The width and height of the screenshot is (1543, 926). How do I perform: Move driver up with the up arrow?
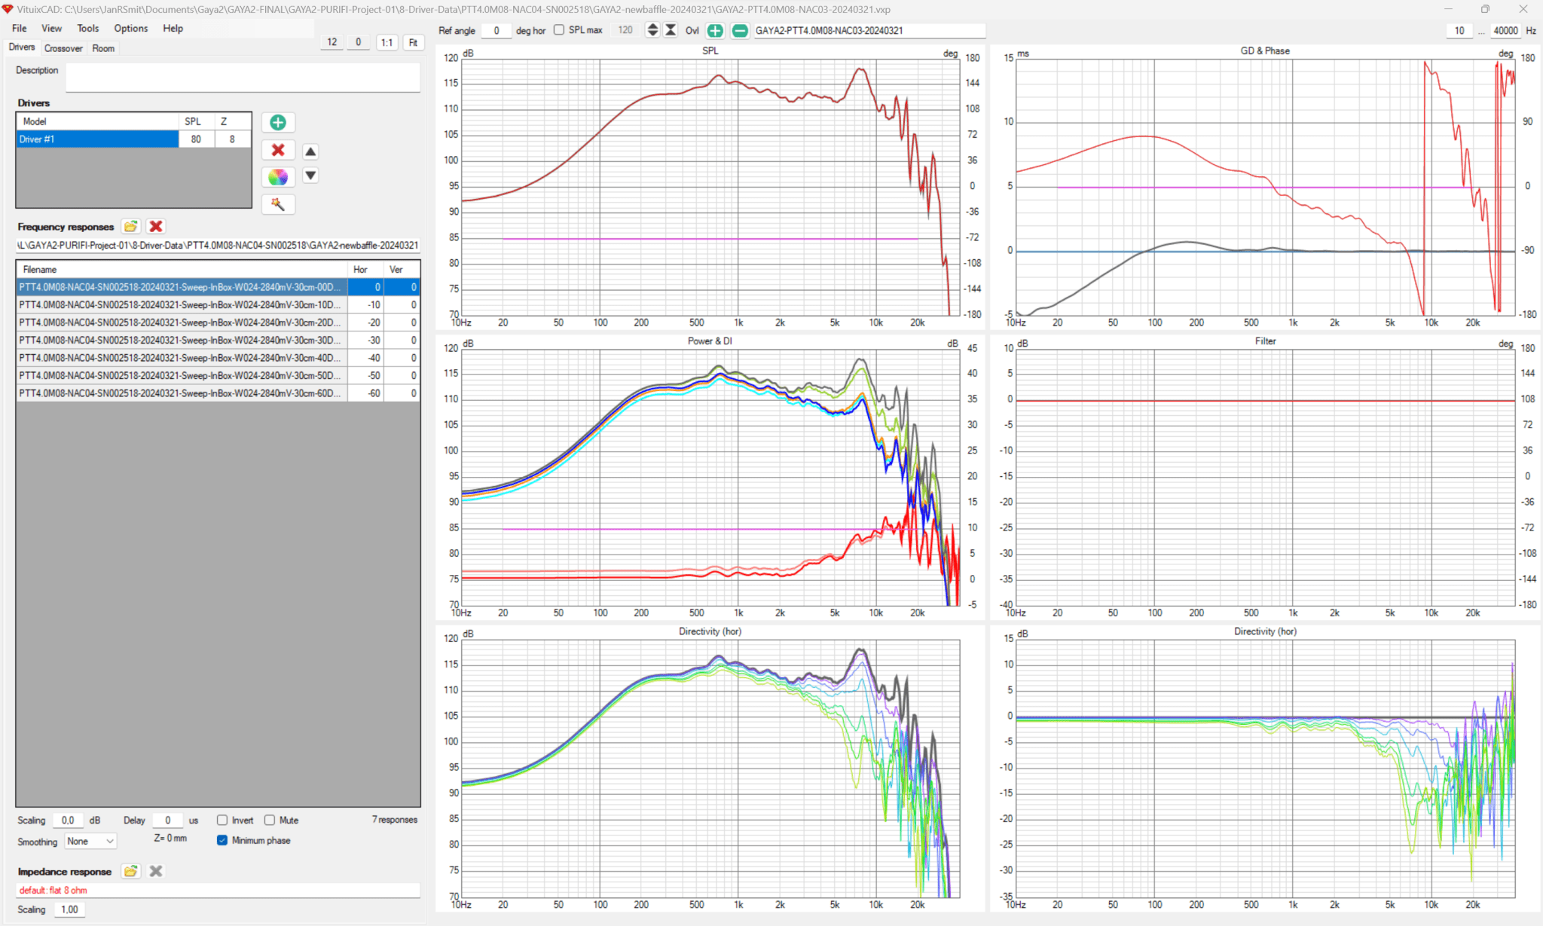pyautogui.click(x=310, y=151)
